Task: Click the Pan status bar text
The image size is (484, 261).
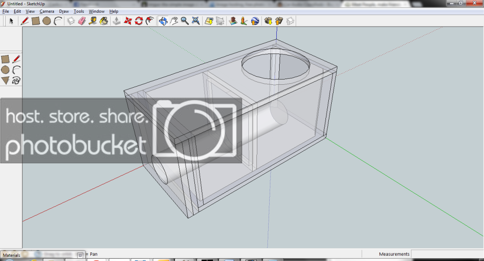Action: [x=94, y=254]
